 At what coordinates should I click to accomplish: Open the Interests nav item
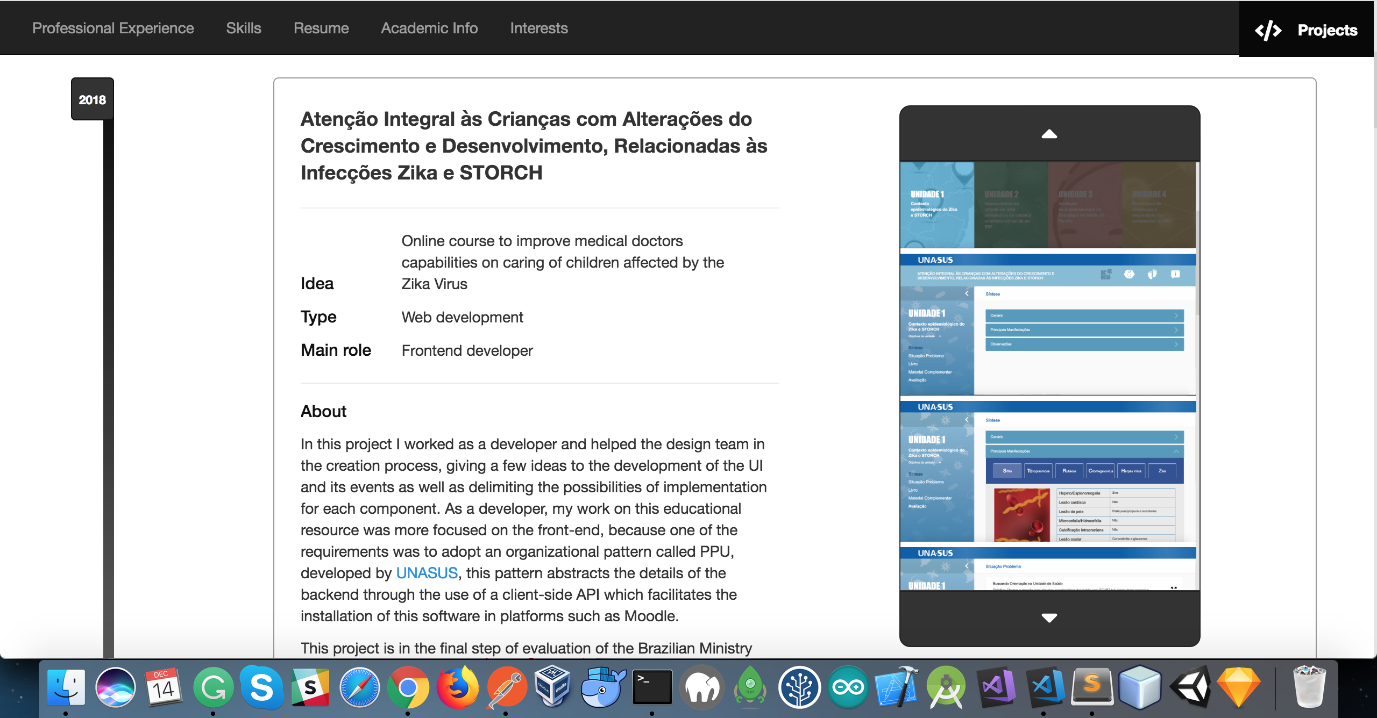538,28
